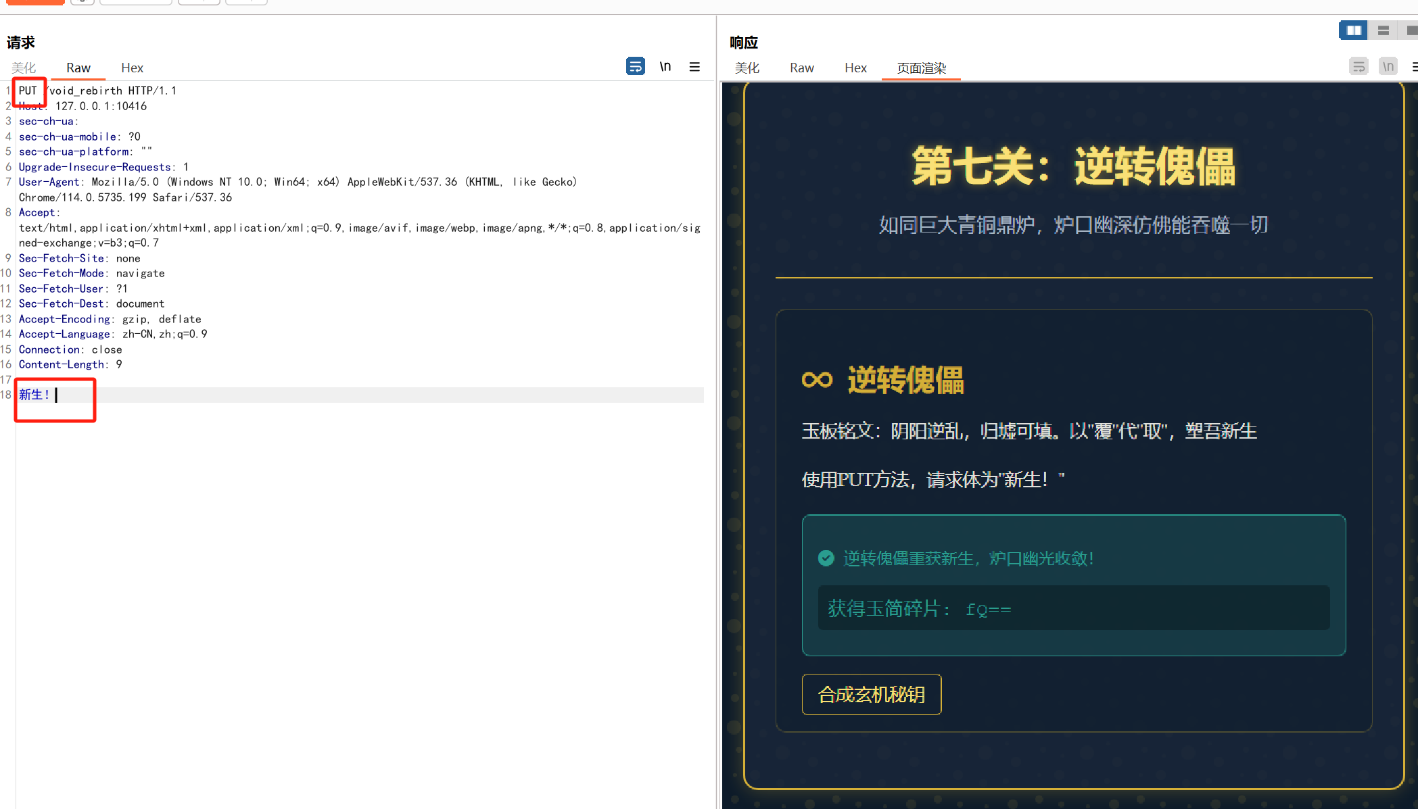1418x809 pixels.
Task: Toggle word wrap in request editor
Action: (x=635, y=66)
